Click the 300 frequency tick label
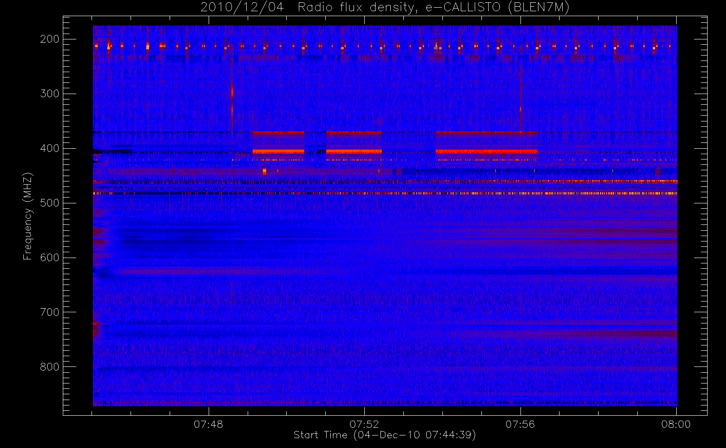This screenshot has width=726, height=448. [x=50, y=94]
